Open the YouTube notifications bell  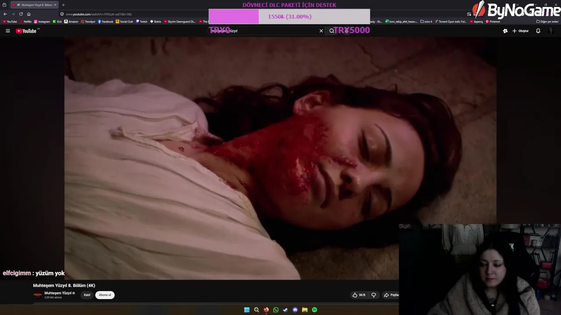[x=538, y=31]
